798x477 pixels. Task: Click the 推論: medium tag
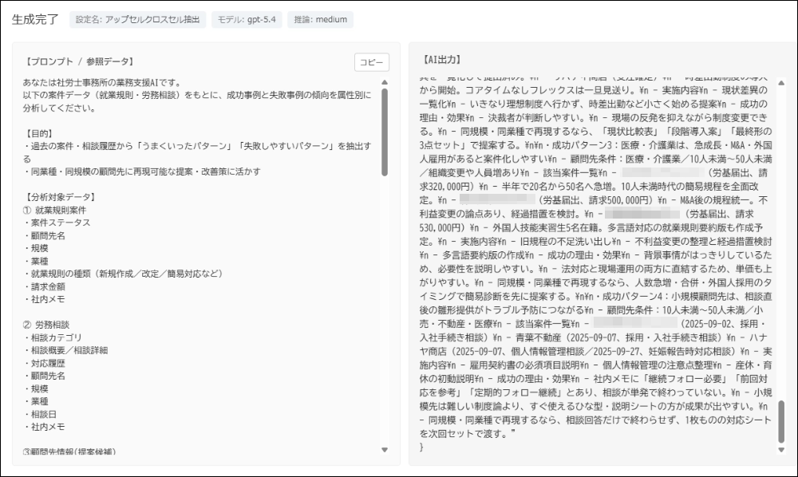pyautogui.click(x=321, y=20)
